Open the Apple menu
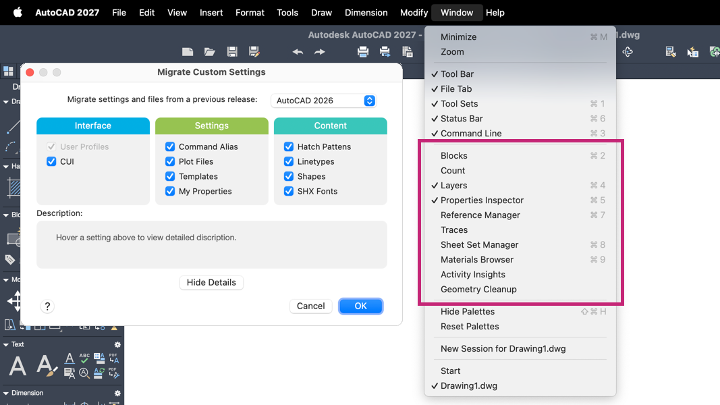720x405 pixels. coord(18,12)
